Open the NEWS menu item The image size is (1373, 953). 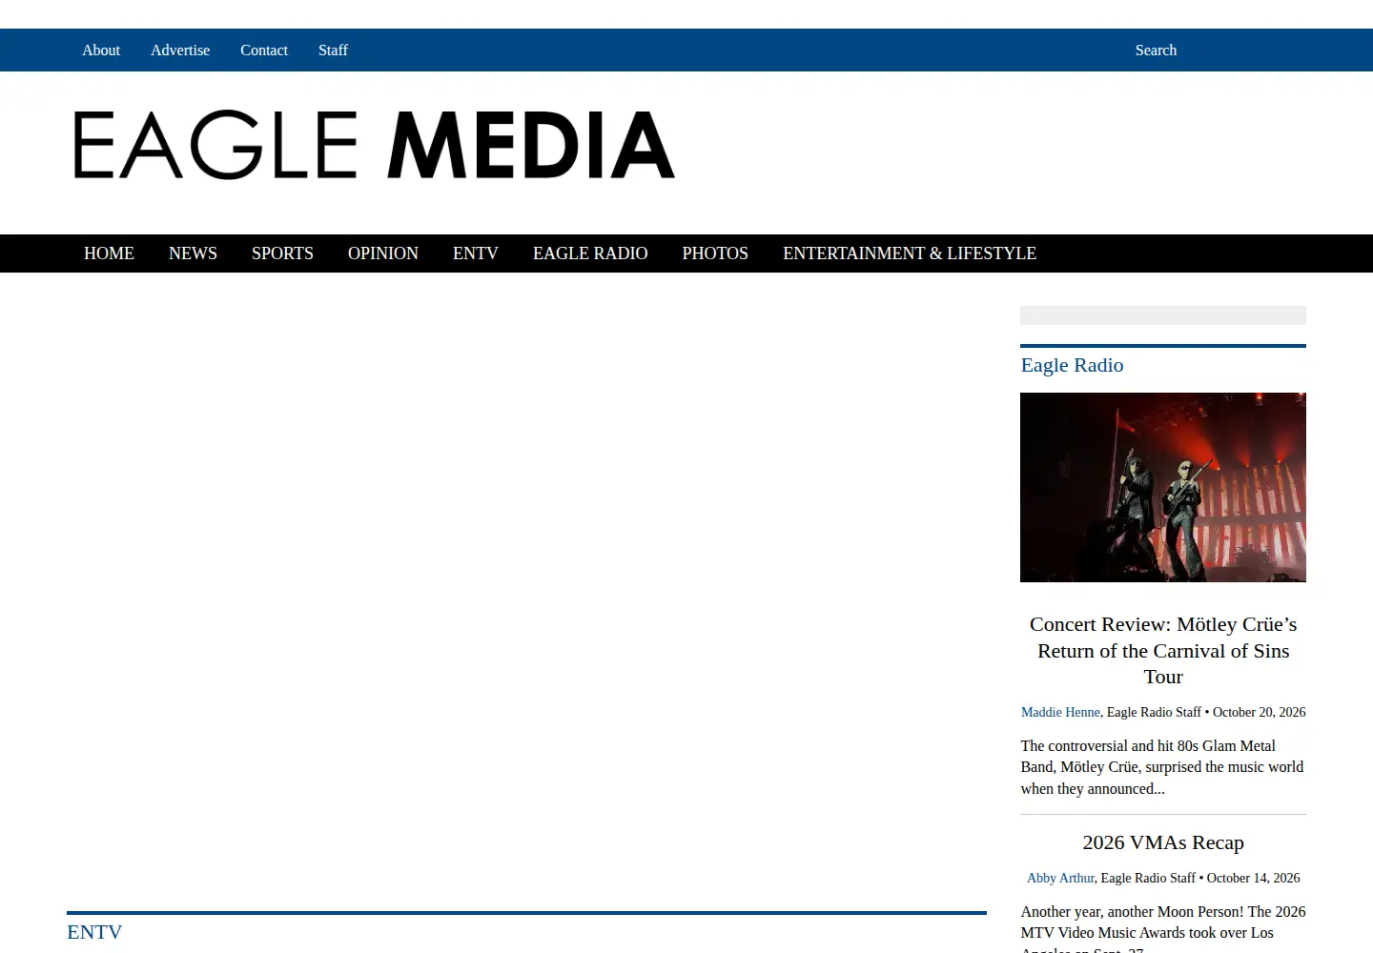tap(193, 253)
